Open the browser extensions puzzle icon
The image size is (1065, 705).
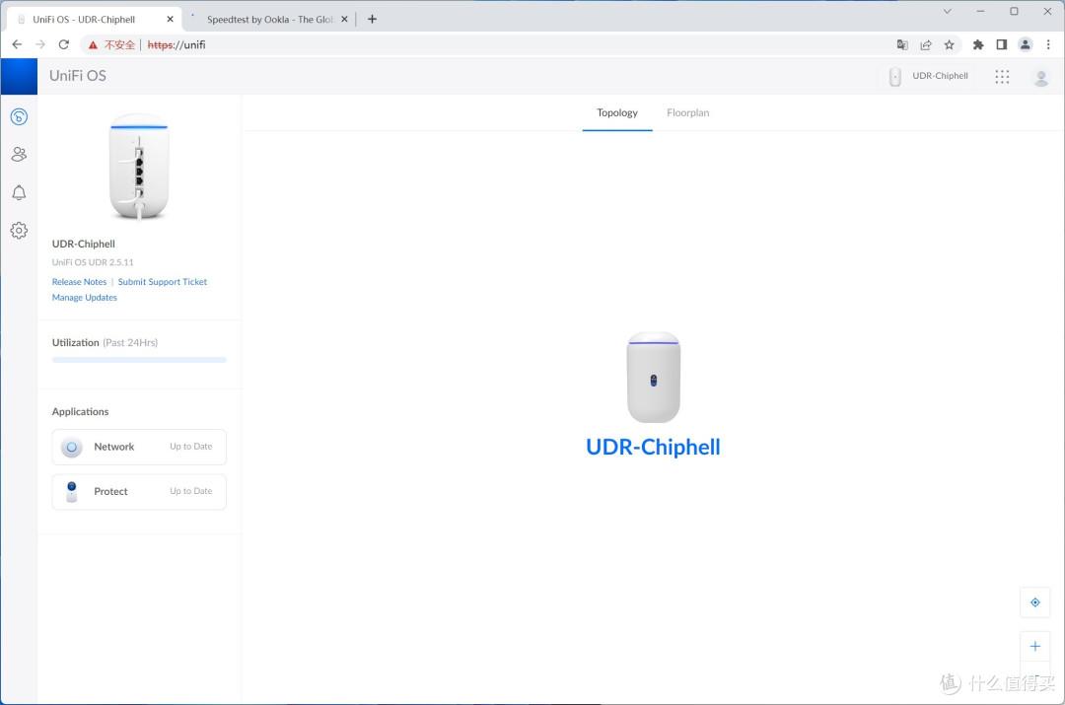click(x=977, y=44)
